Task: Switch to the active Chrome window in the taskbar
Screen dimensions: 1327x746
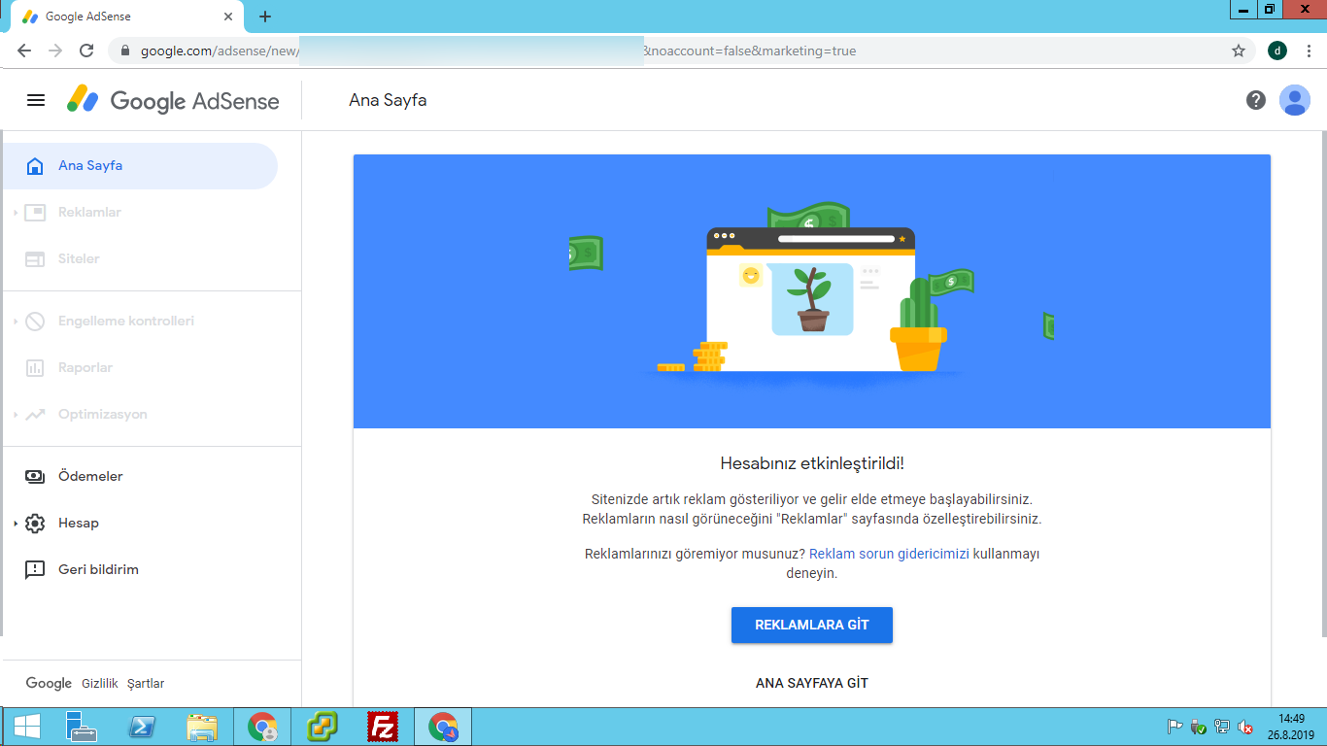Action: tap(443, 727)
